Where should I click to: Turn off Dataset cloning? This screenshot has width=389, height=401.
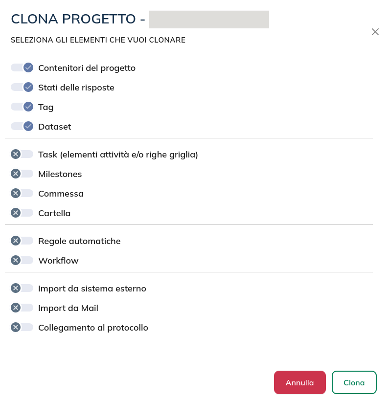pos(22,126)
